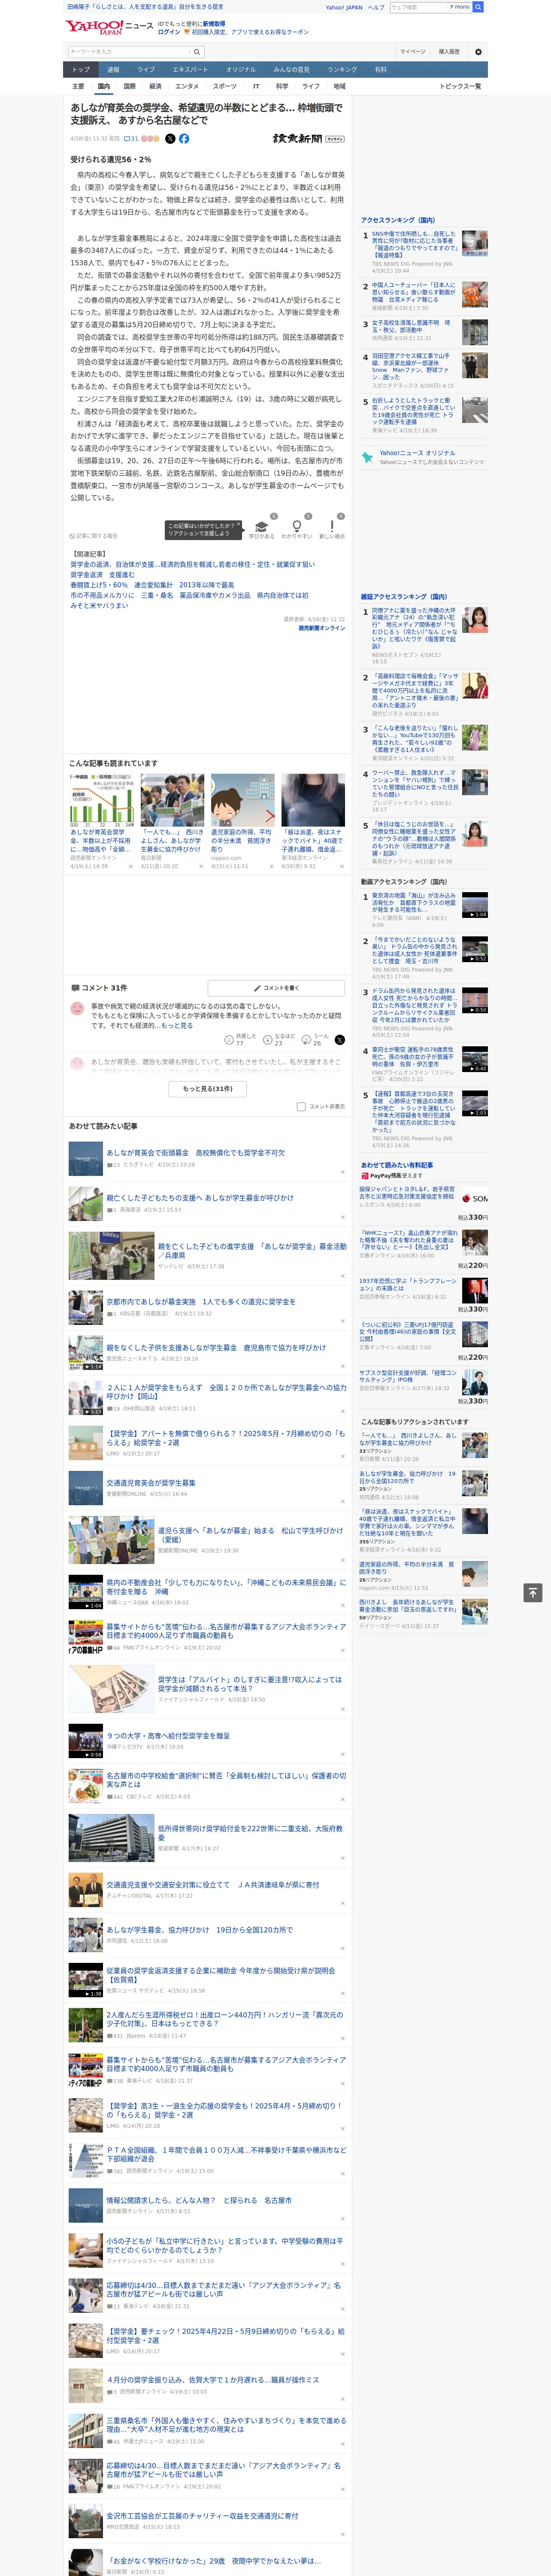
Task: Click the コメントを書く button
Action: 277,988
